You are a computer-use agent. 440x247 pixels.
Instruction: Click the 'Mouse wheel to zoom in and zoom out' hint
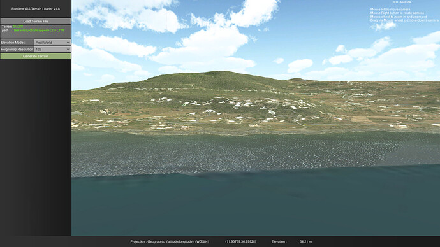(398, 17)
